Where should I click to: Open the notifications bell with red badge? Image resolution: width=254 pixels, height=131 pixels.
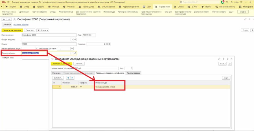point(223,2)
